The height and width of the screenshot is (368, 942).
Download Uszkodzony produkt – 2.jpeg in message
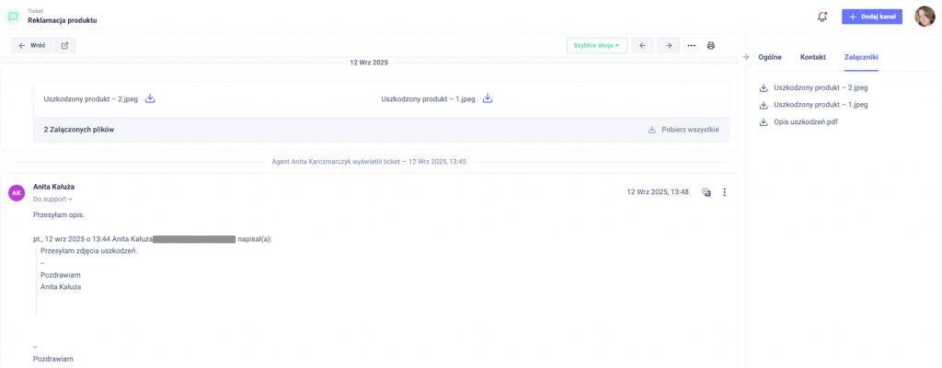(150, 98)
